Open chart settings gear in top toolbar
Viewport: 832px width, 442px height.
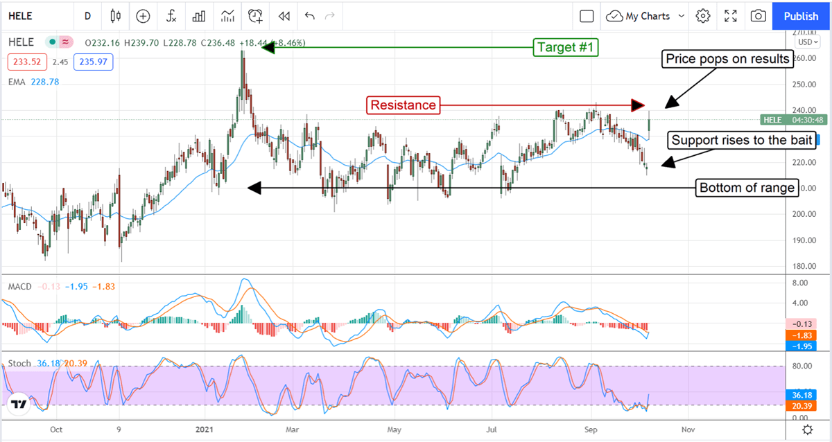pyautogui.click(x=703, y=15)
